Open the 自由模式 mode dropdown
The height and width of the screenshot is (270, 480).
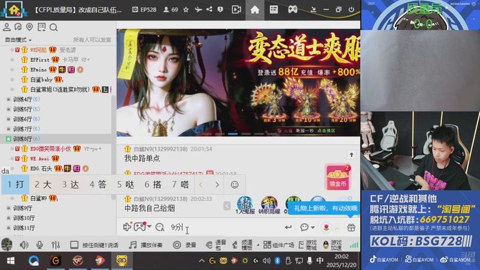coord(19,40)
